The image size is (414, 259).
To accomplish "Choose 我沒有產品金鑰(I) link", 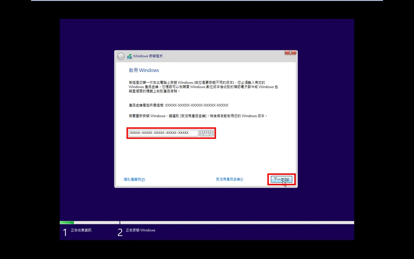I will pos(229,179).
